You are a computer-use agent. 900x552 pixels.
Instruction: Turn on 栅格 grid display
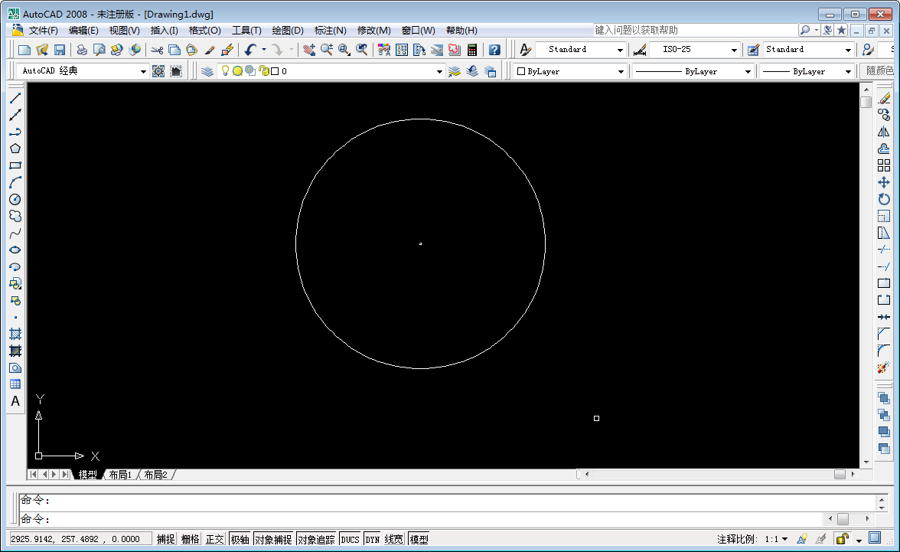(189, 538)
